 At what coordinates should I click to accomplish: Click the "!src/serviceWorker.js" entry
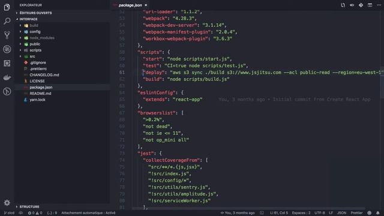(x=179, y=201)
